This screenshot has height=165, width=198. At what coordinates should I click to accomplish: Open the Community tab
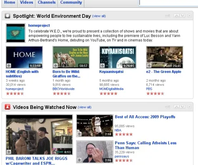coord(71,2)
